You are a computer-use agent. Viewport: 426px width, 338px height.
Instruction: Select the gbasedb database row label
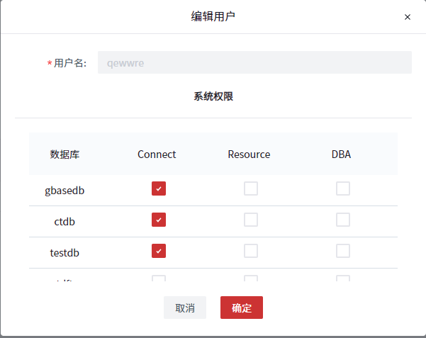65,191
